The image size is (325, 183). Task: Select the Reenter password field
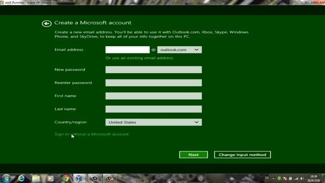point(153,83)
